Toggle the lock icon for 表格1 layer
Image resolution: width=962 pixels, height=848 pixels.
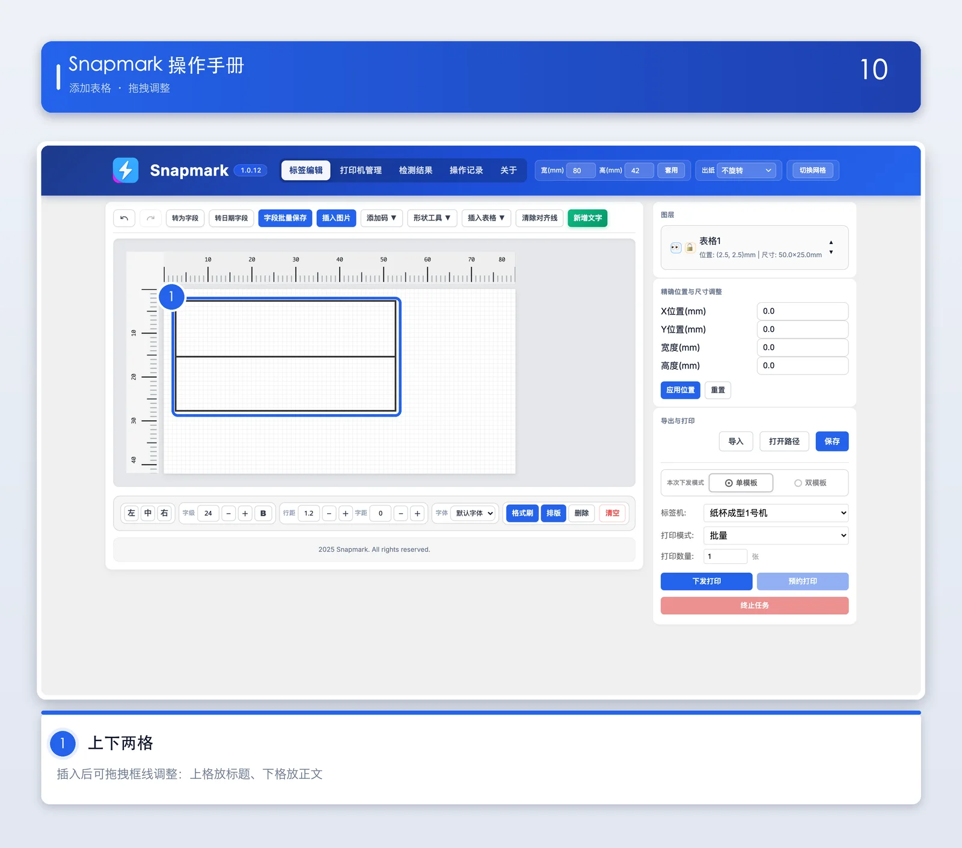click(x=690, y=248)
